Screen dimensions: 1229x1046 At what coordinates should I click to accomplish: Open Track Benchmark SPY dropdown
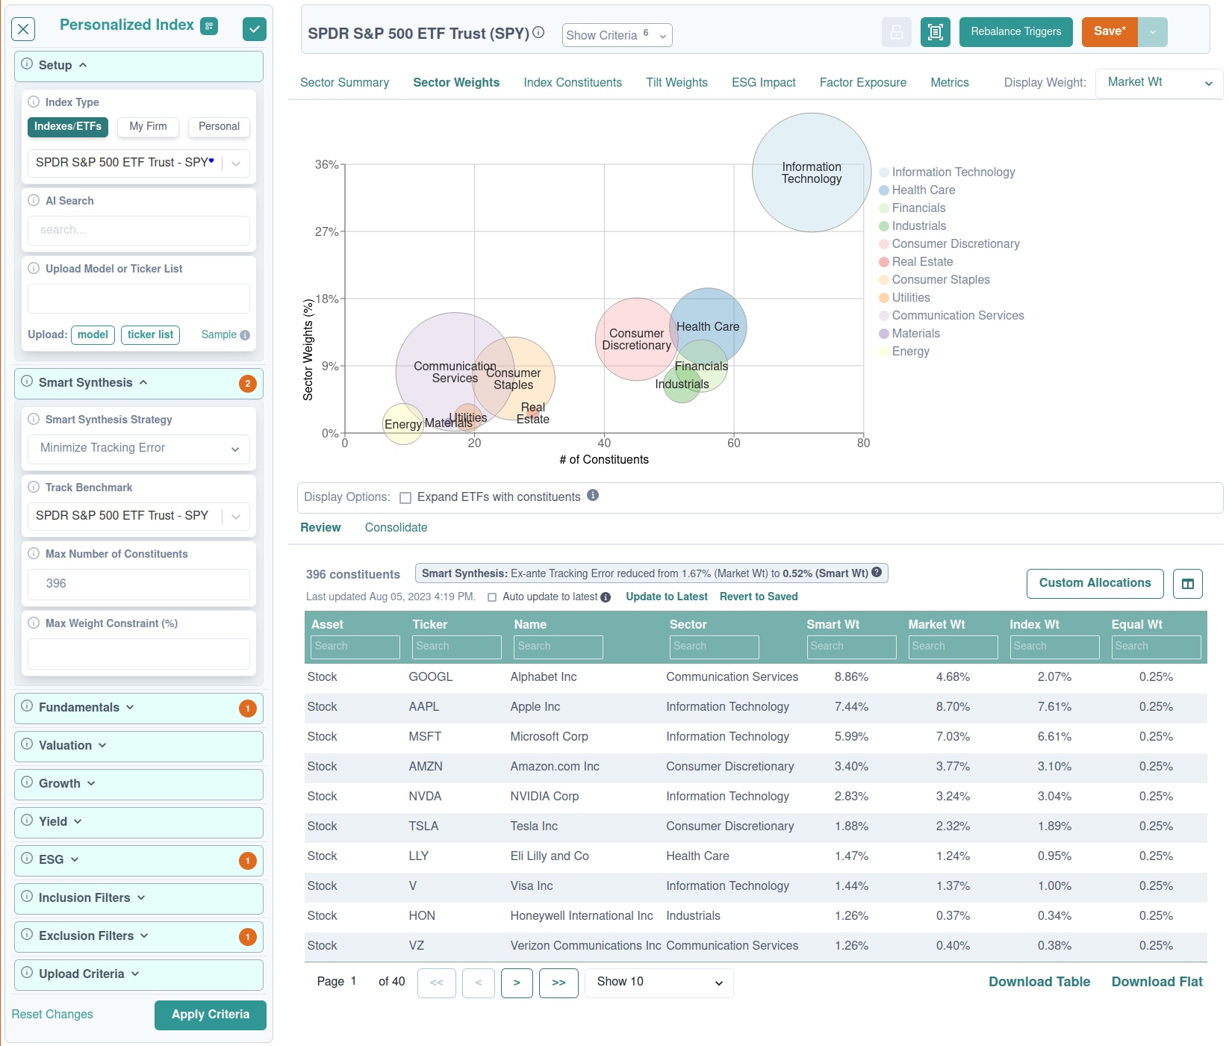click(236, 517)
